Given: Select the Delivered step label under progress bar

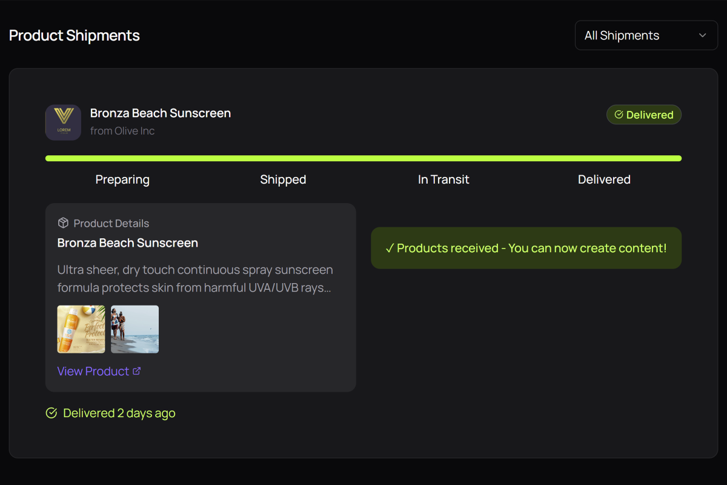Looking at the screenshot, I should click(604, 179).
